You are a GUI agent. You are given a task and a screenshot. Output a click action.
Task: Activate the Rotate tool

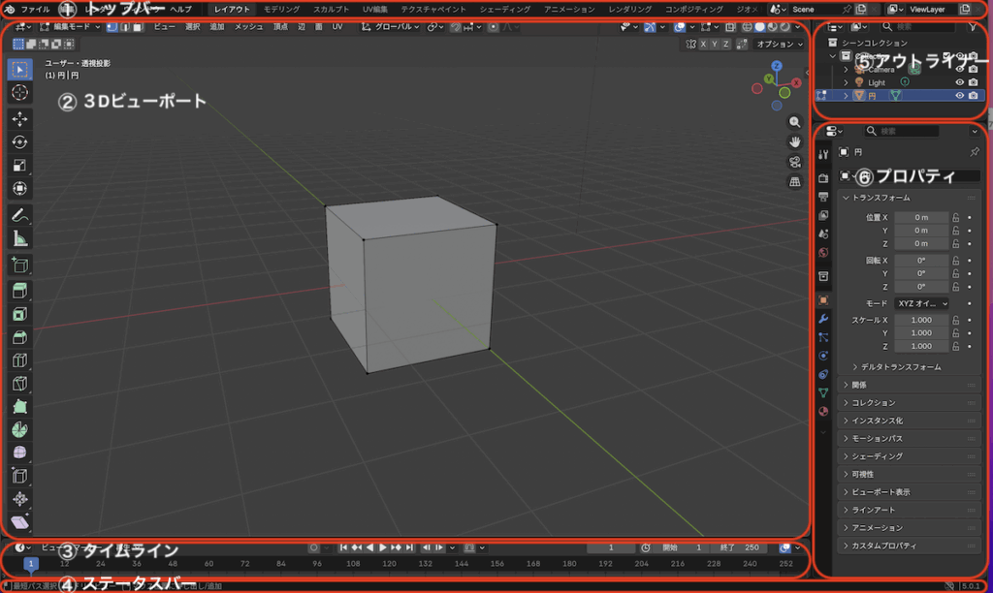pyautogui.click(x=19, y=141)
